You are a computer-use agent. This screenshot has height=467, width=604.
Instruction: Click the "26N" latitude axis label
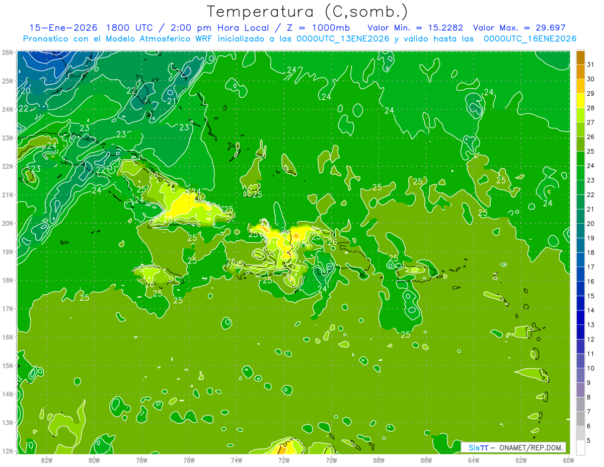click(7, 52)
